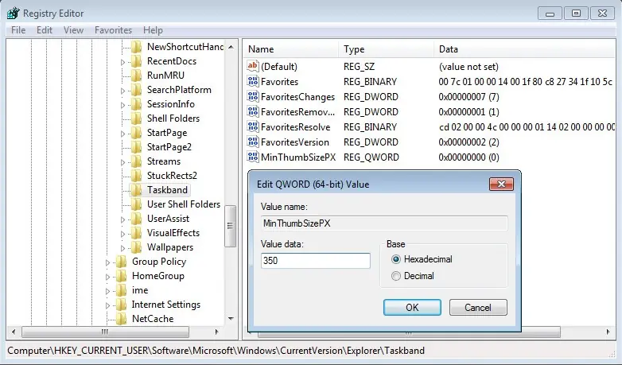Expand the UserAssist tree node
Image resolution: width=622 pixels, height=365 pixels.
pyautogui.click(x=122, y=219)
